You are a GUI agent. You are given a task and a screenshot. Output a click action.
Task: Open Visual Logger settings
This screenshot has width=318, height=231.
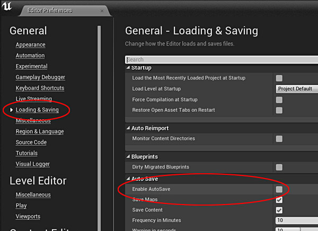pos(33,164)
